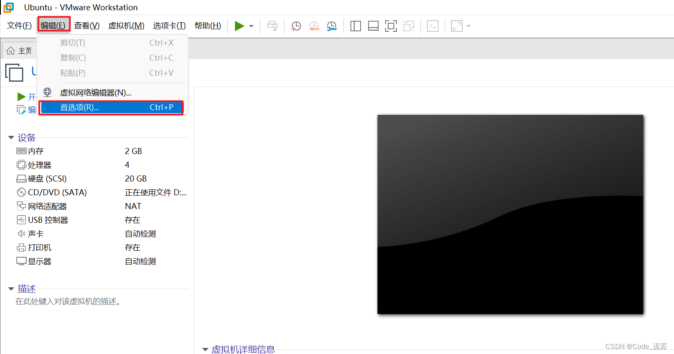Click the globe icon of the network editor entry
Image resolution: width=674 pixels, height=354 pixels.
click(47, 92)
